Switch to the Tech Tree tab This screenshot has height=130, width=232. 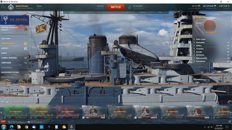click(126, 12)
